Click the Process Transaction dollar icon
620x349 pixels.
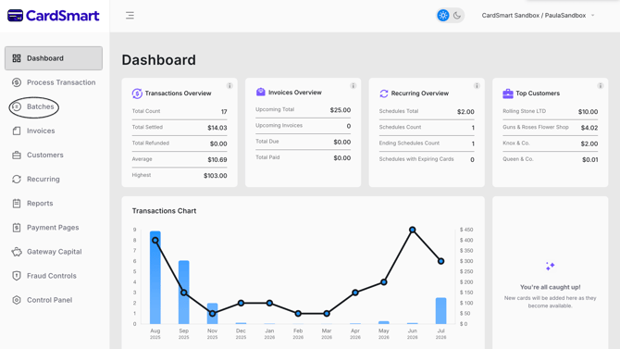point(17,82)
